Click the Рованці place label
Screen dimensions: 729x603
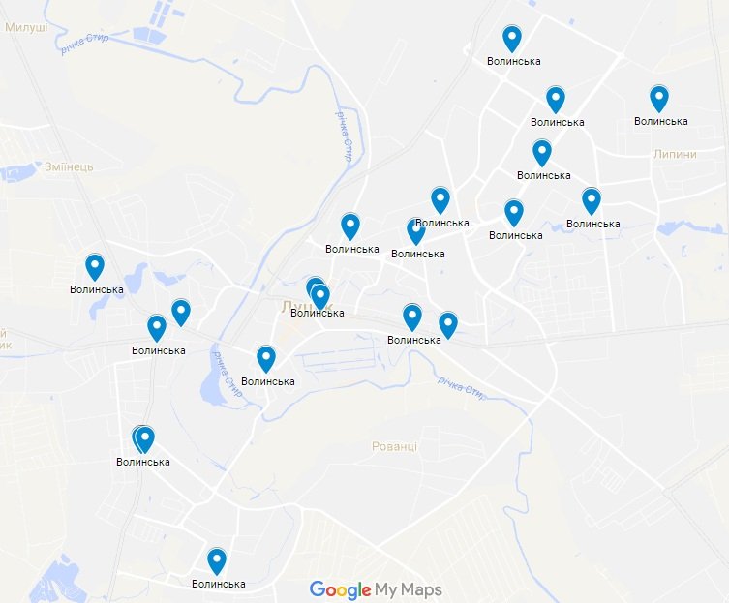tap(394, 447)
